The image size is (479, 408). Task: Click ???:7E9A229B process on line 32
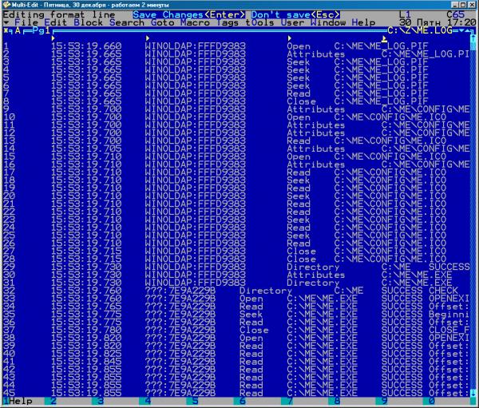click(180, 291)
